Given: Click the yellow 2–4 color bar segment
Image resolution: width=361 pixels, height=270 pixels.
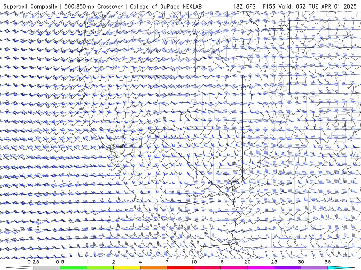Looking at the screenshot, I should 127,268.
